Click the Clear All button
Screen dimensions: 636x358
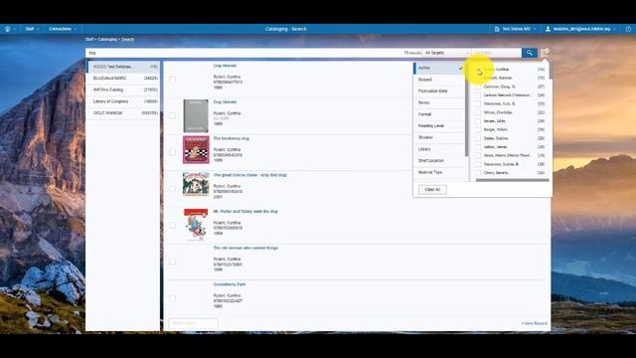[432, 190]
